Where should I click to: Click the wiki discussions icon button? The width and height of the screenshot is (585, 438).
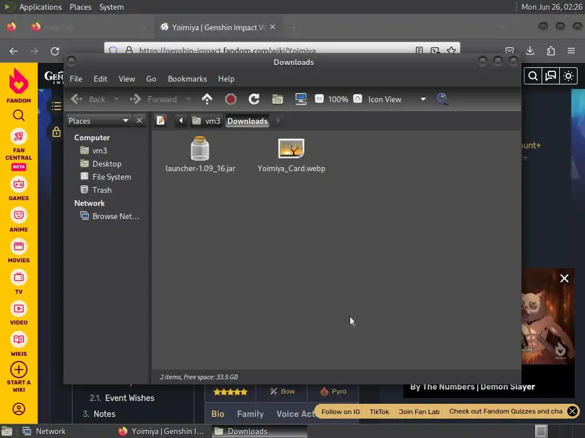(x=551, y=76)
